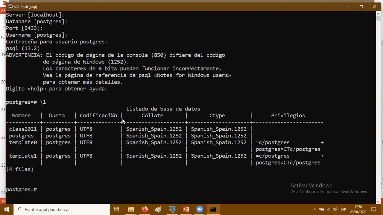
Task: Launch File Explorer from the taskbar
Action: 131,210
